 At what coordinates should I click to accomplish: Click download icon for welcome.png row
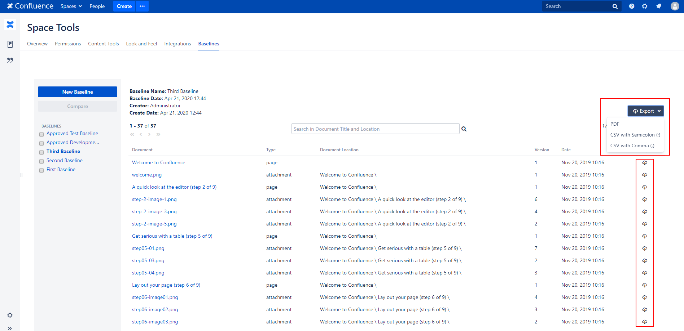[645, 175]
